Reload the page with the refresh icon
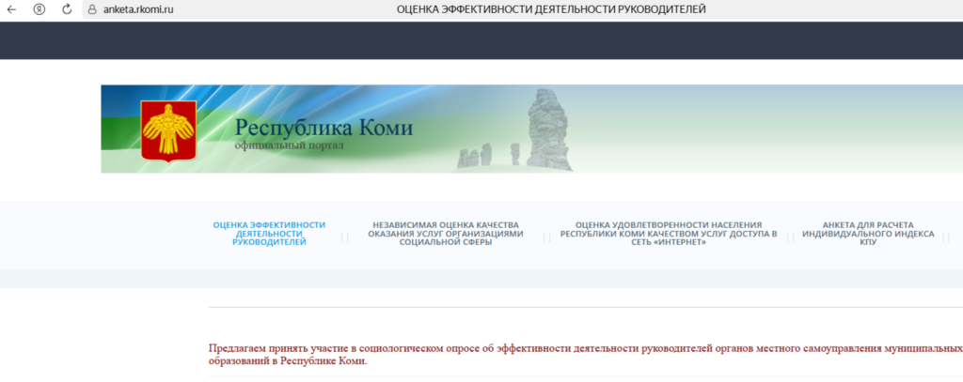The height and width of the screenshot is (382, 963). coord(67,9)
